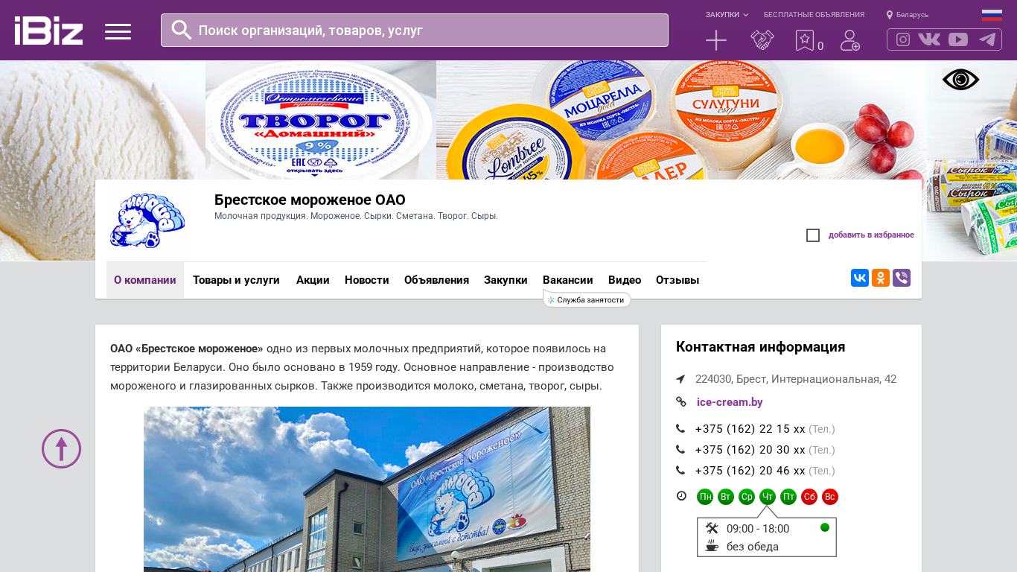This screenshot has width=1017, height=572.
Task: Click the search magnifier icon
Action: [x=182, y=30]
